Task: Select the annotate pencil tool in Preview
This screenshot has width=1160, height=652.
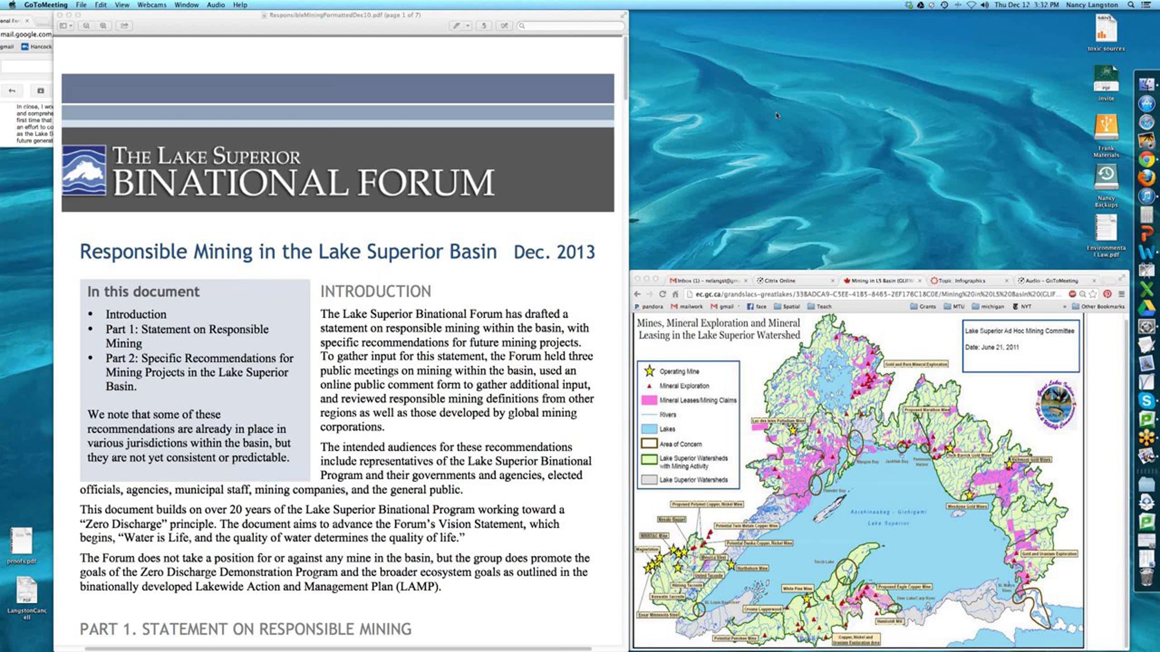Action: pyautogui.click(x=456, y=26)
